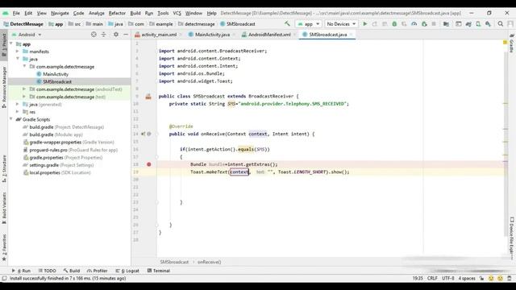516x290 pixels.
Task: Open the app run configuration dropdown
Action: point(309,24)
